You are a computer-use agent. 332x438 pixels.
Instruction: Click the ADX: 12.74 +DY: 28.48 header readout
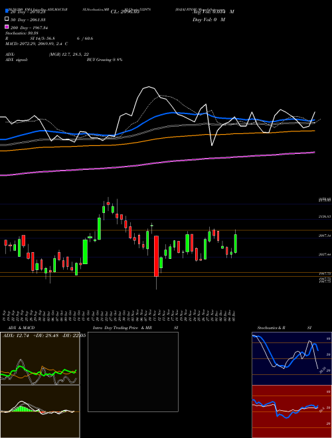[44, 336]
